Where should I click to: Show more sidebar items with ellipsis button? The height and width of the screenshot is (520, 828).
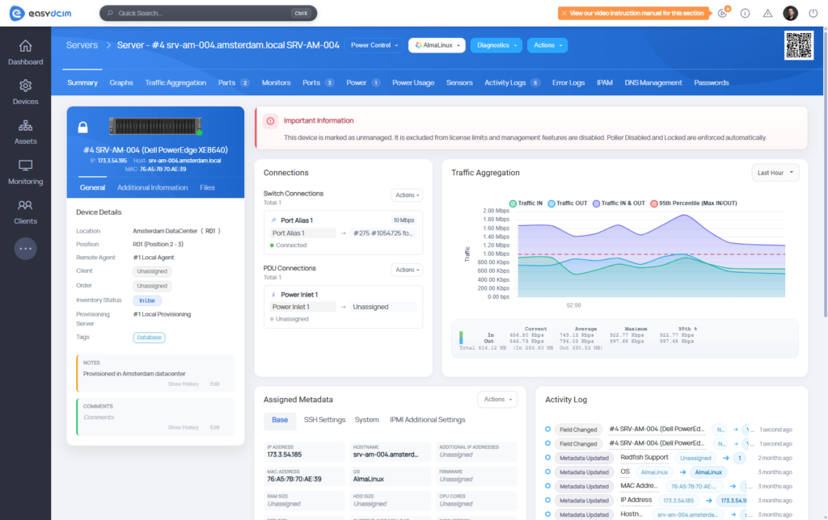pyautogui.click(x=25, y=249)
